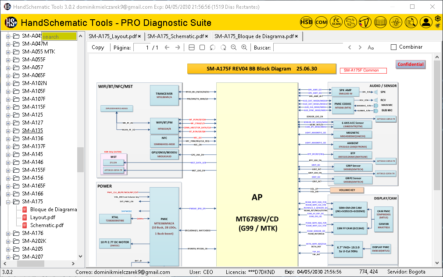
Task: Close the SM-A175_Schematic.pdf tab
Action: pos(207,36)
